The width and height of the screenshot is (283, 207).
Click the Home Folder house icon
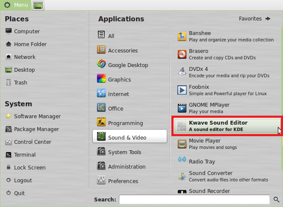(9, 44)
